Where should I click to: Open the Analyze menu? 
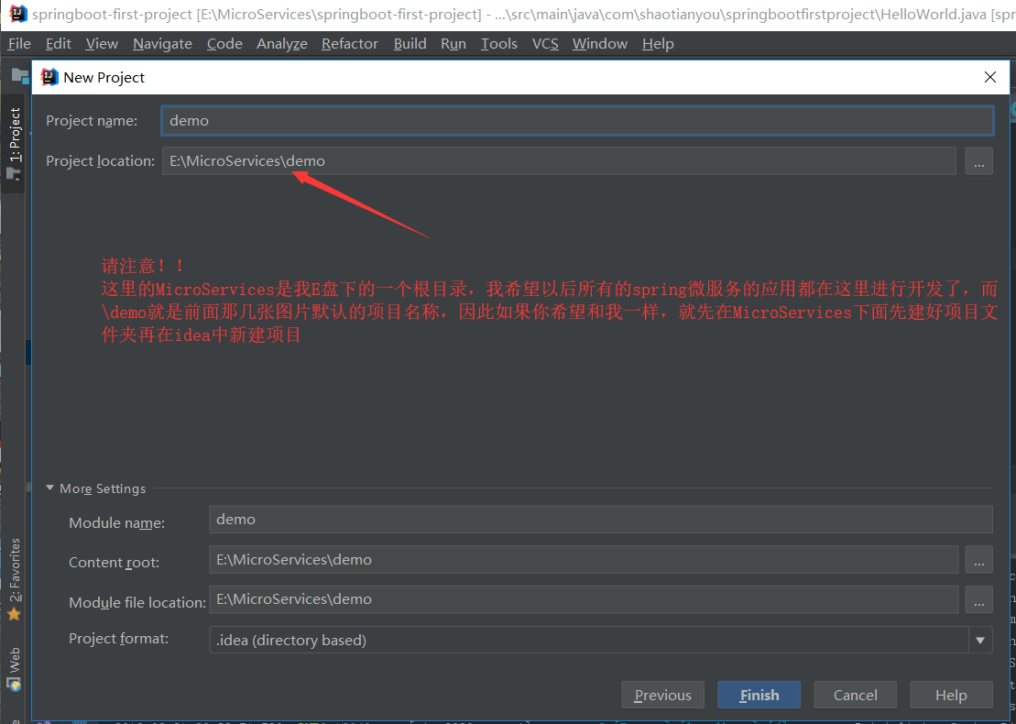click(x=282, y=43)
